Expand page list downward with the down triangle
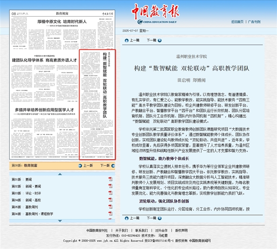The width and height of the screenshot is (277, 249). pos(60,221)
